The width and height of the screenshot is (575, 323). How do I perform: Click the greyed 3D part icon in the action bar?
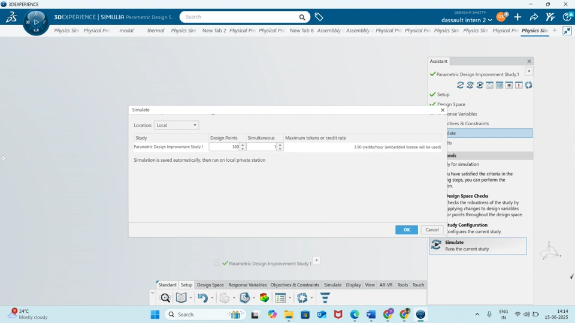tap(225, 298)
